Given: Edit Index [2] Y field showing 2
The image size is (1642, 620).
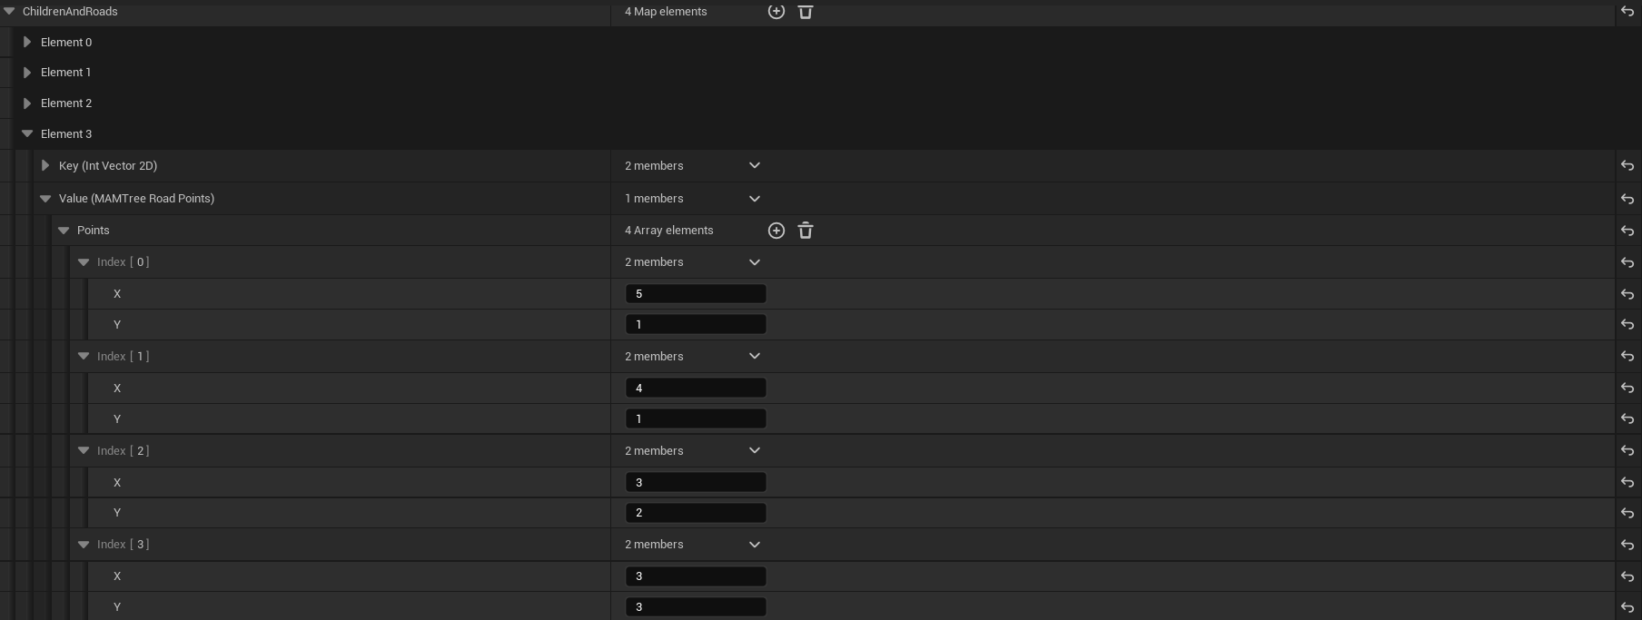Looking at the screenshot, I should pyautogui.click(x=696, y=513).
